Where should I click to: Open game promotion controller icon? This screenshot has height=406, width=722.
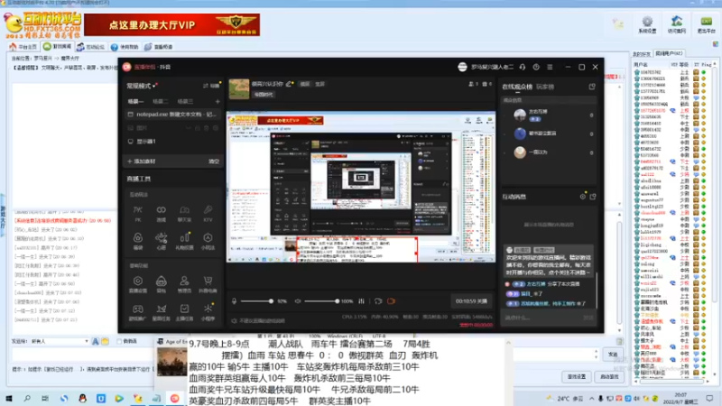pyautogui.click(x=138, y=311)
